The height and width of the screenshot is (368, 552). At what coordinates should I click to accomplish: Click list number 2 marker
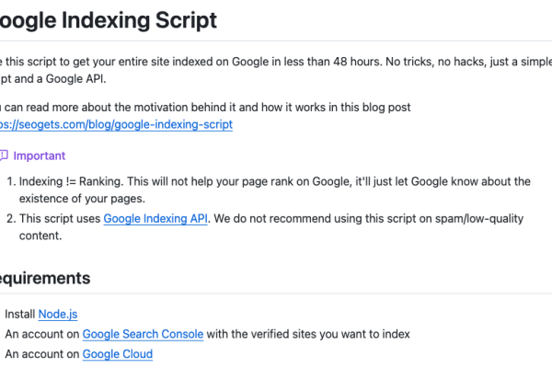11,219
